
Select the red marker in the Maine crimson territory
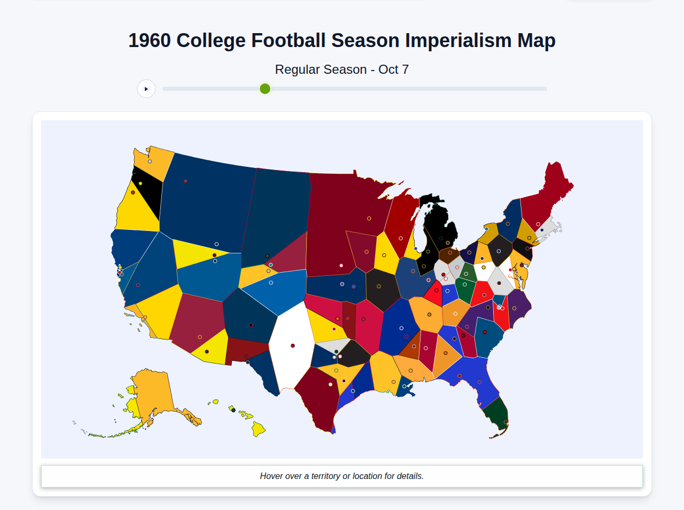(x=538, y=223)
